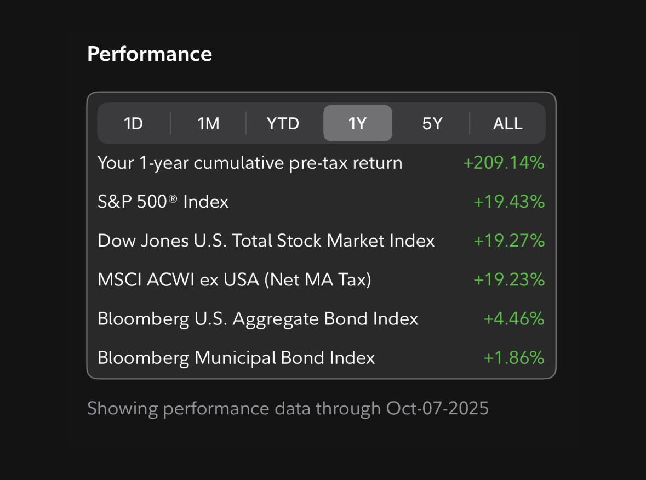View ALL-time performance data
This screenshot has height=480, width=646.
point(507,123)
